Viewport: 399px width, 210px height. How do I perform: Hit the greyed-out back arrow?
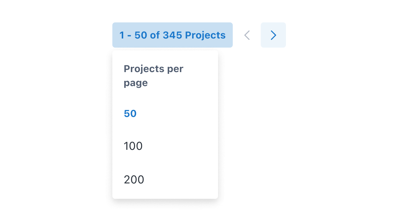pyautogui.click(x=247, y=35)
